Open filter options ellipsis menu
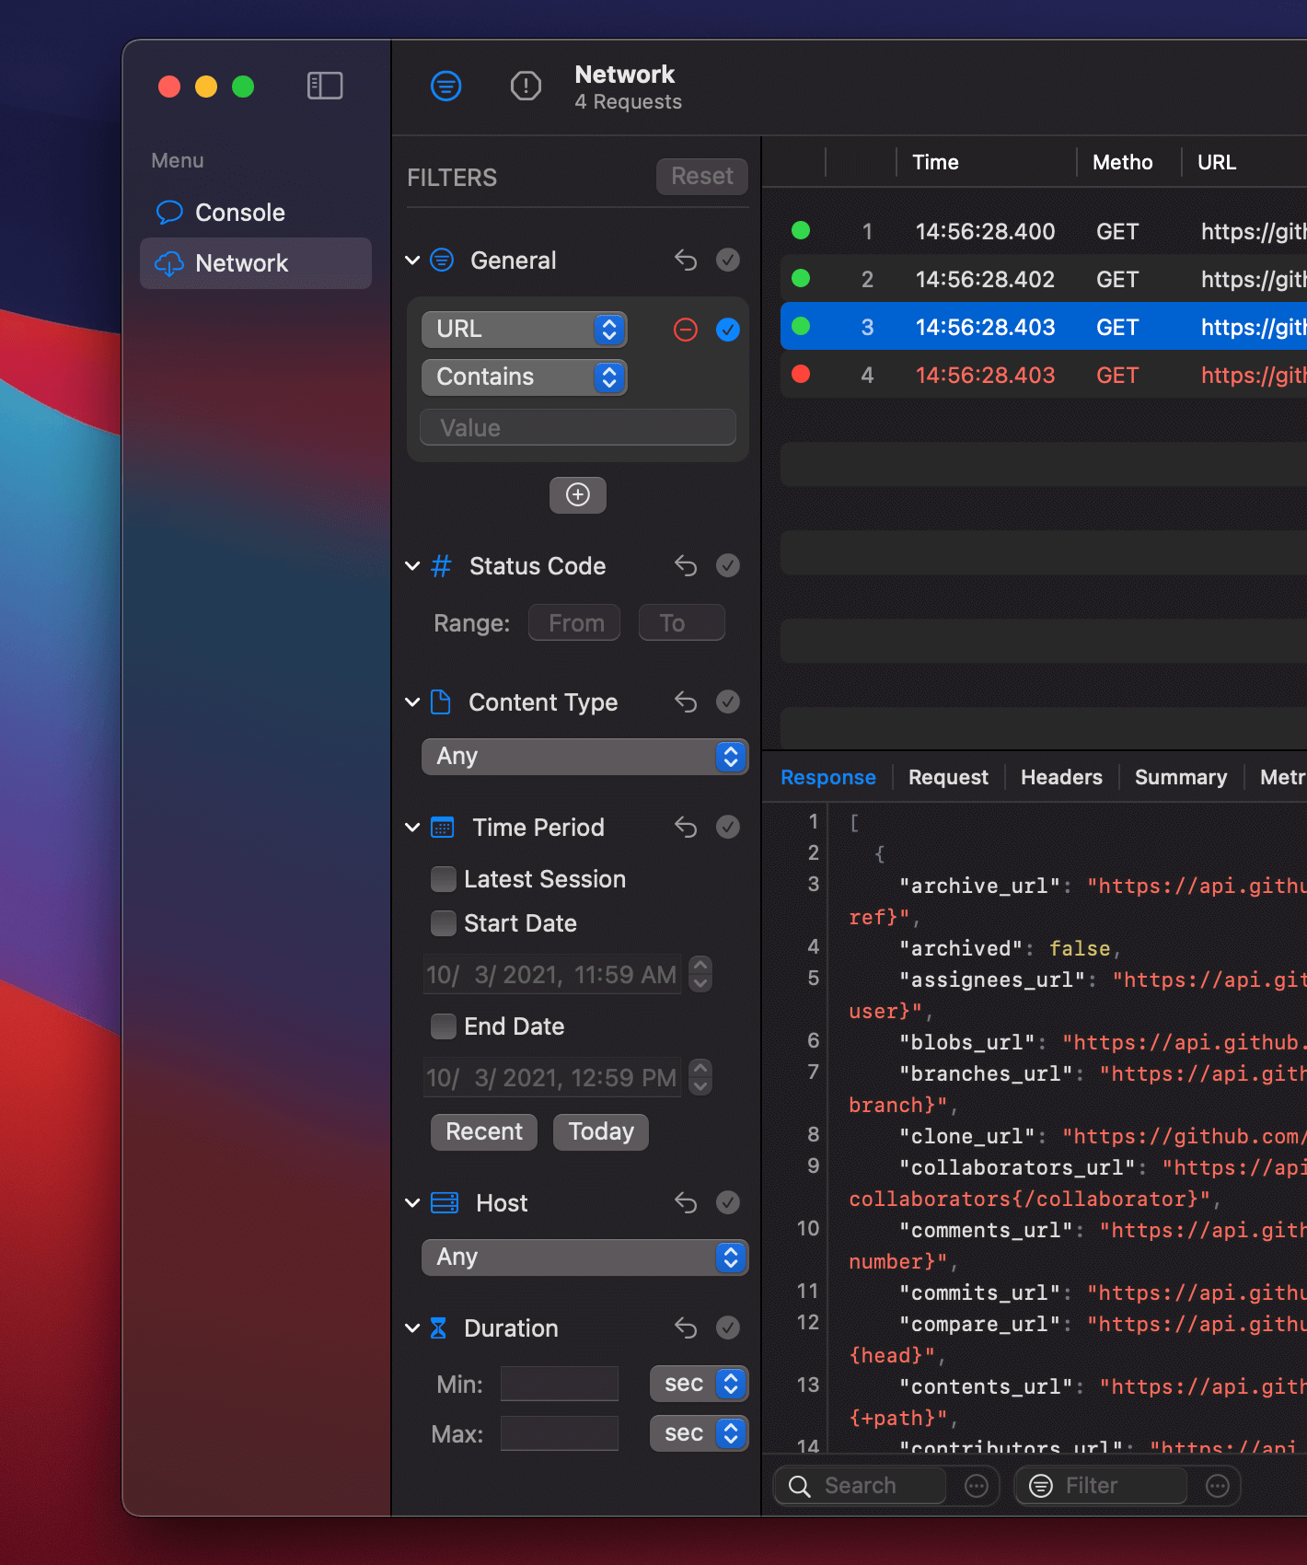The image size is (1307, 1565). [x=1218, y=1486]
